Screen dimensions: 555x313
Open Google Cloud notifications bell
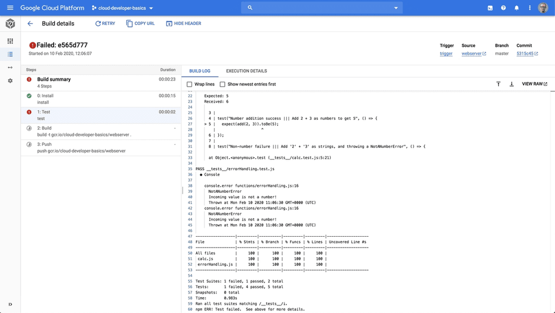(x=517, y=8)
